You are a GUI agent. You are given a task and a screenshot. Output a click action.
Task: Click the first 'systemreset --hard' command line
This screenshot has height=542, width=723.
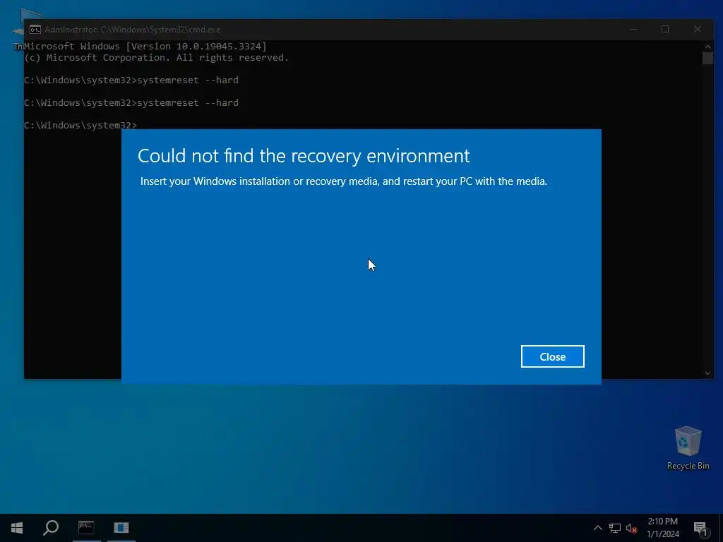pyautogui.click(x=131, y=80)
